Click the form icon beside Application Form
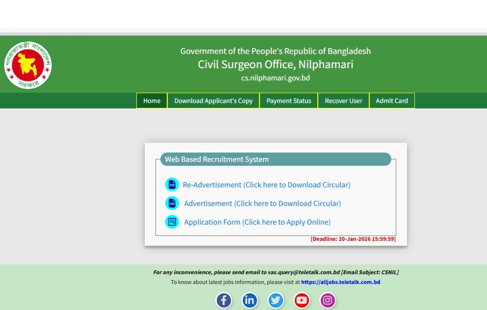This screenshot has width=487, height=310. click(172, 222)
